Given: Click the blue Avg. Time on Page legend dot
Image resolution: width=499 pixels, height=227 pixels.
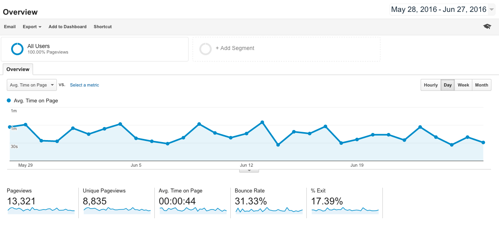Looking at the screenshot, I should point(9,101).
